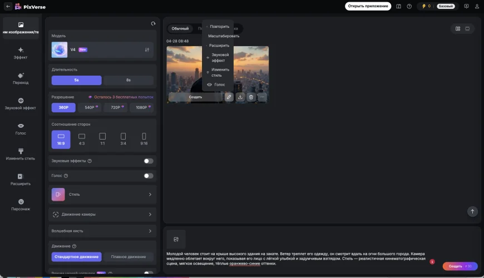Viewport: 484px width, 278px height.
Task: Click the user profile icon
Action: coord(476,6)
